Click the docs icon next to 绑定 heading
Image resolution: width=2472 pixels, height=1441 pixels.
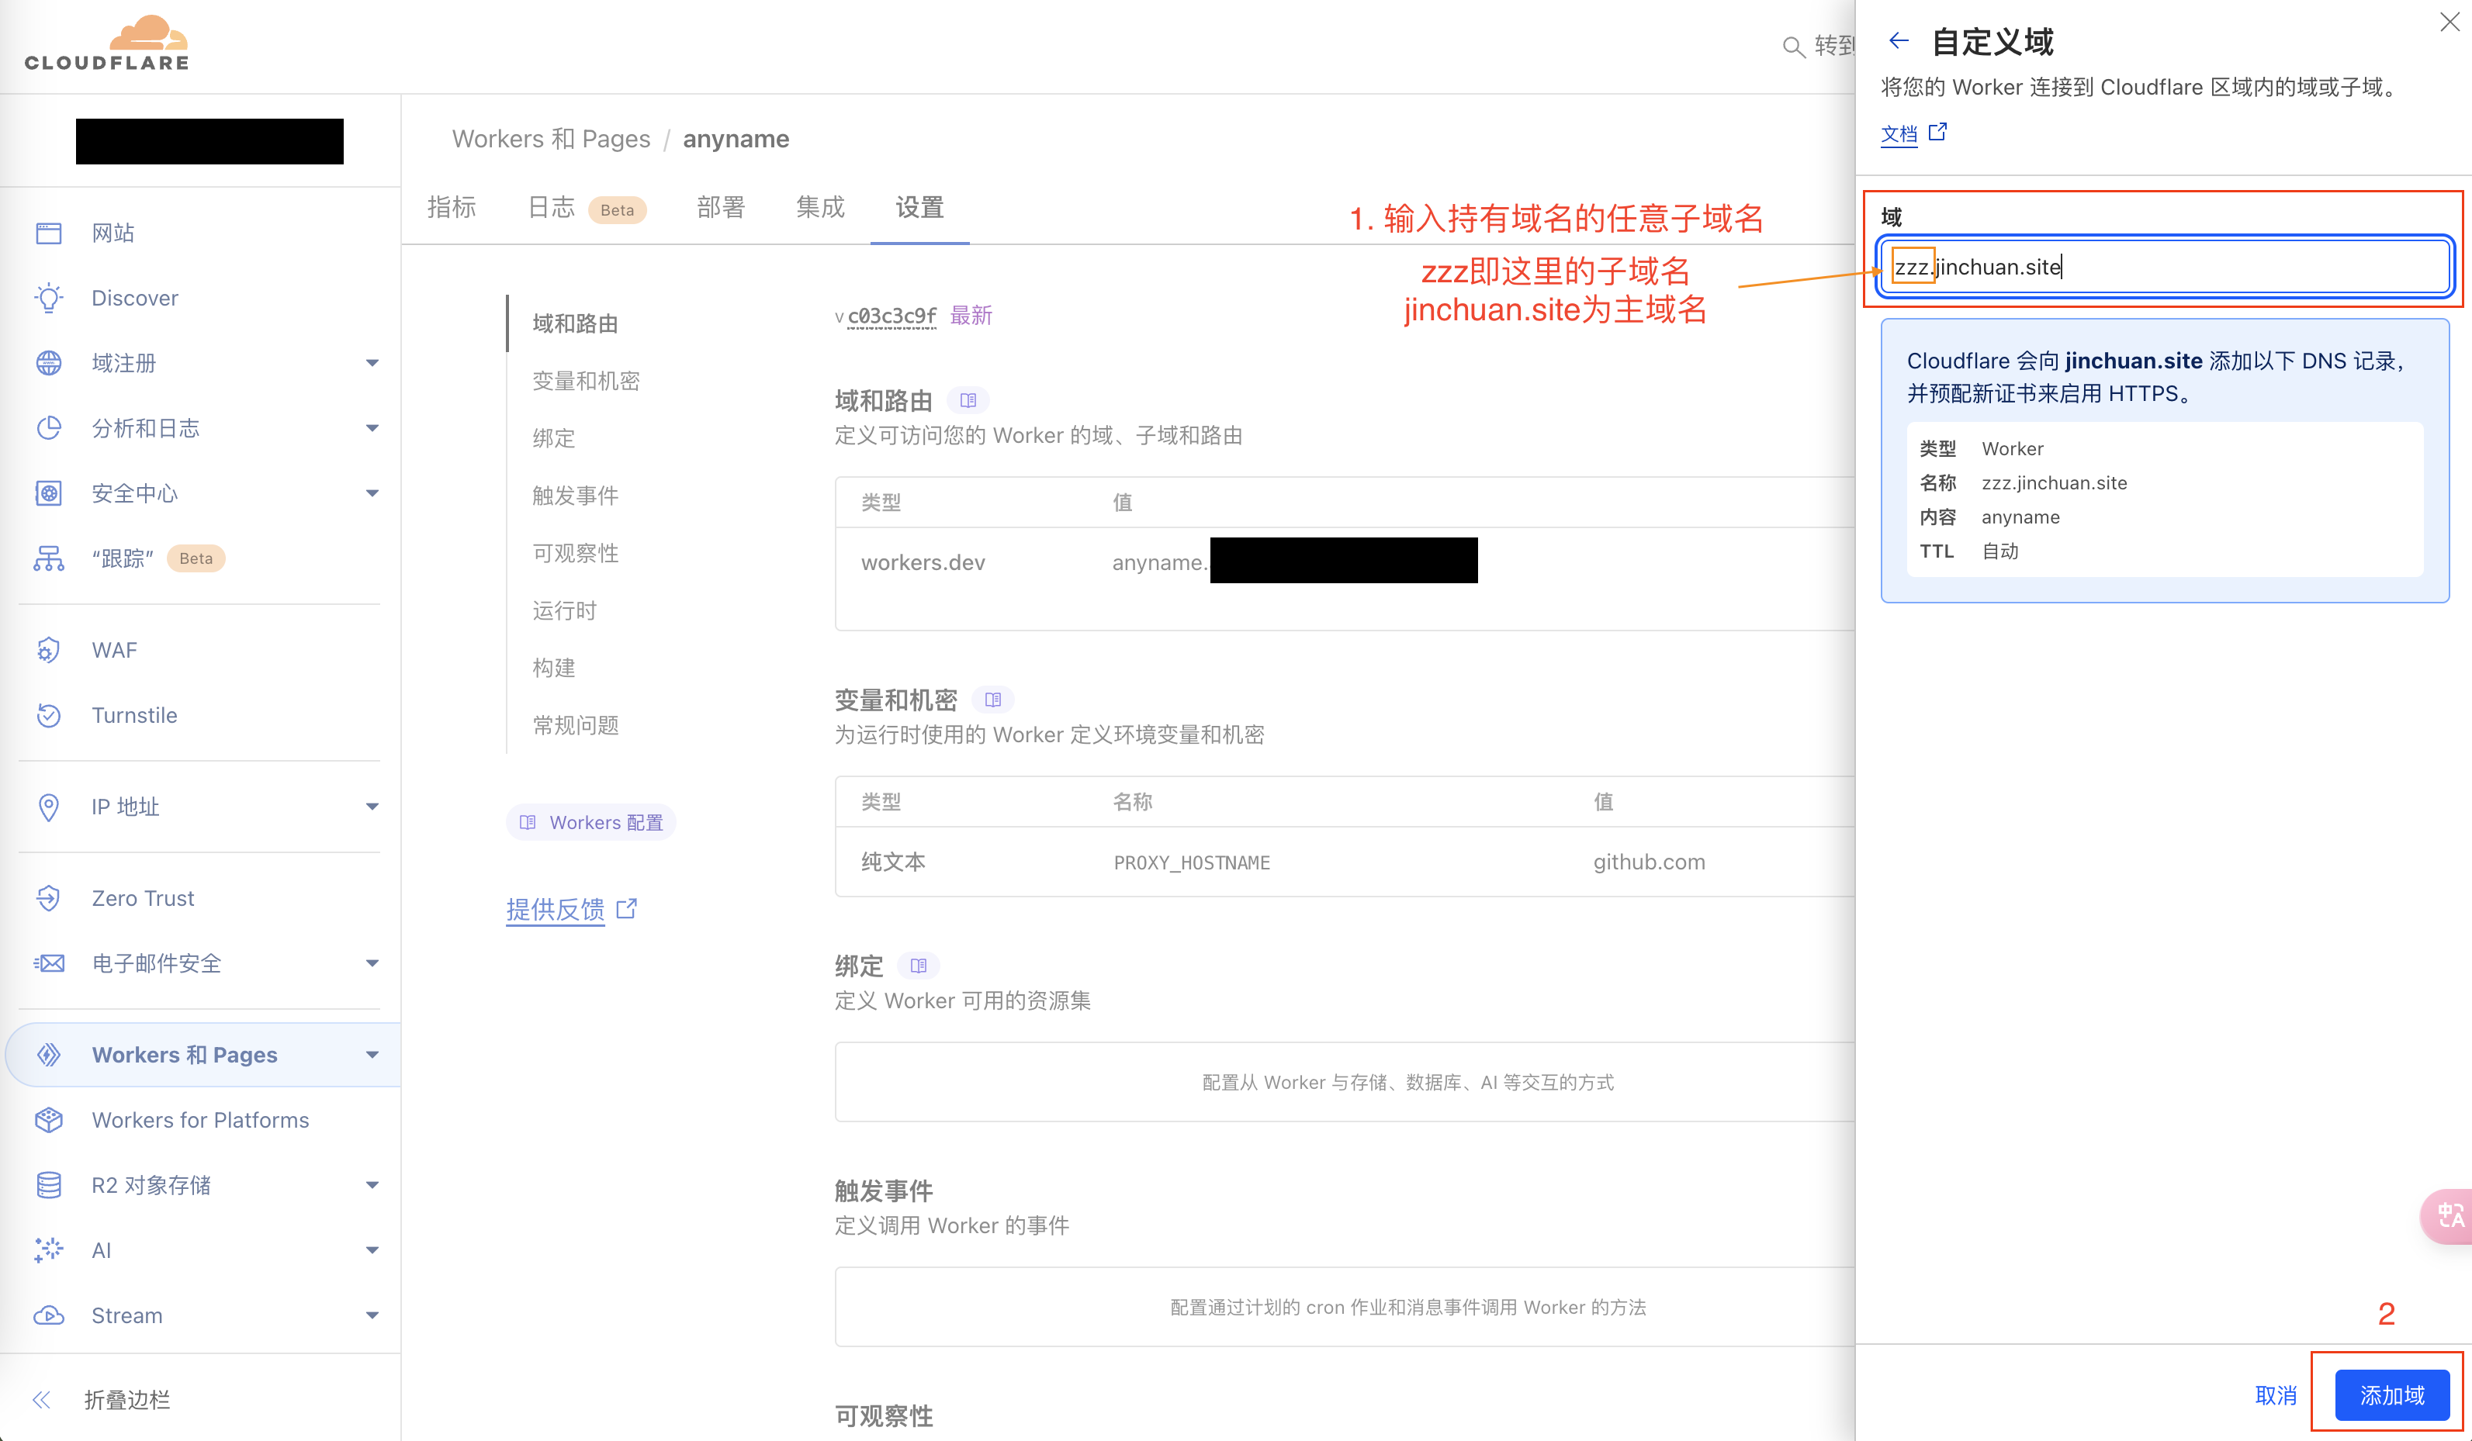tap(918, 966)
